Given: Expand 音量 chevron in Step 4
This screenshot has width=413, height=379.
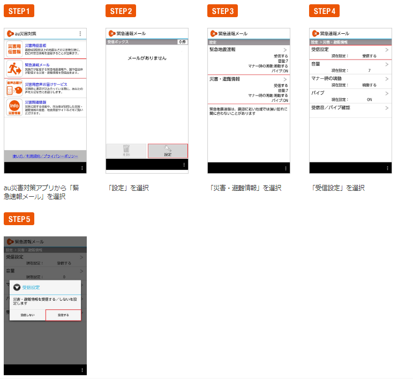Looking at the screenshot, I should pos(387,64).
